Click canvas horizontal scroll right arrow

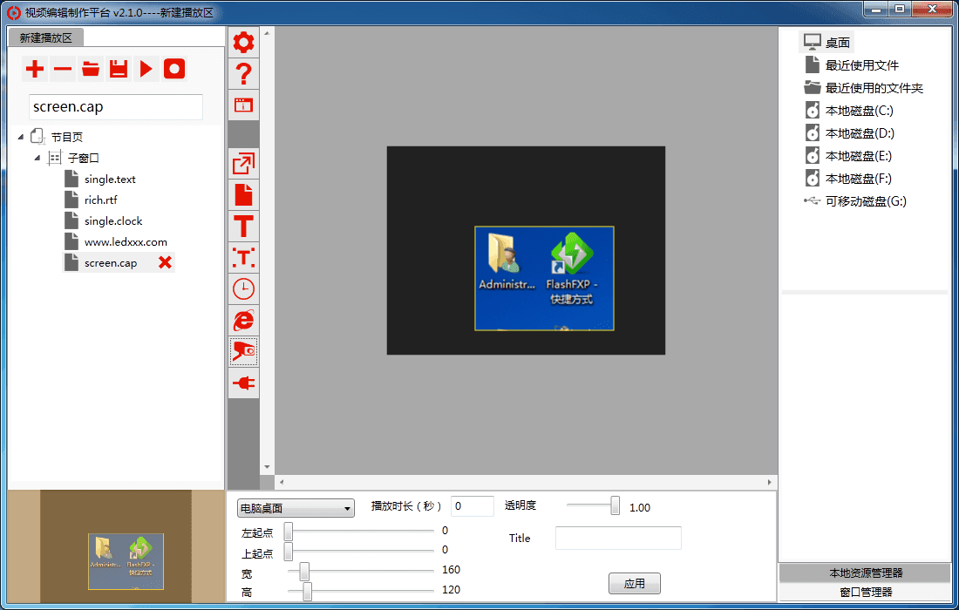pos(770,482)
